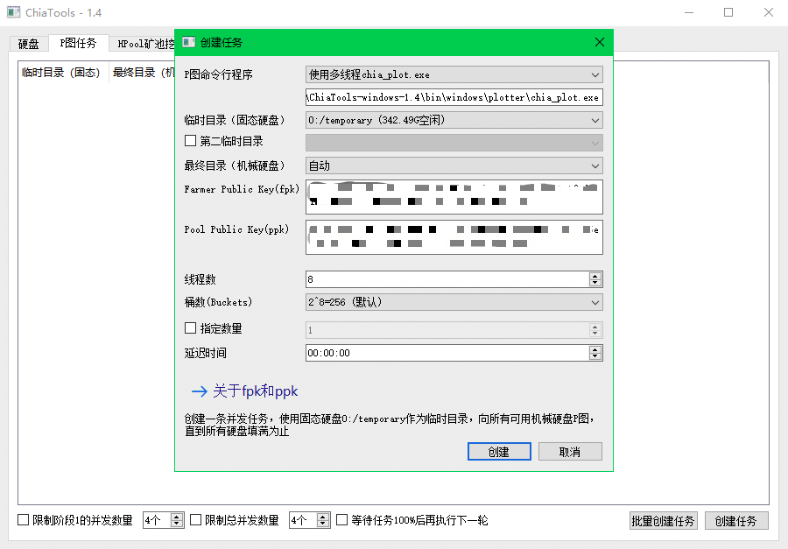Image resolution: width=788 pixels, height=549 pixels.
Task: Click the 指定数量 number field showing 1
Action: click(447, 330)
